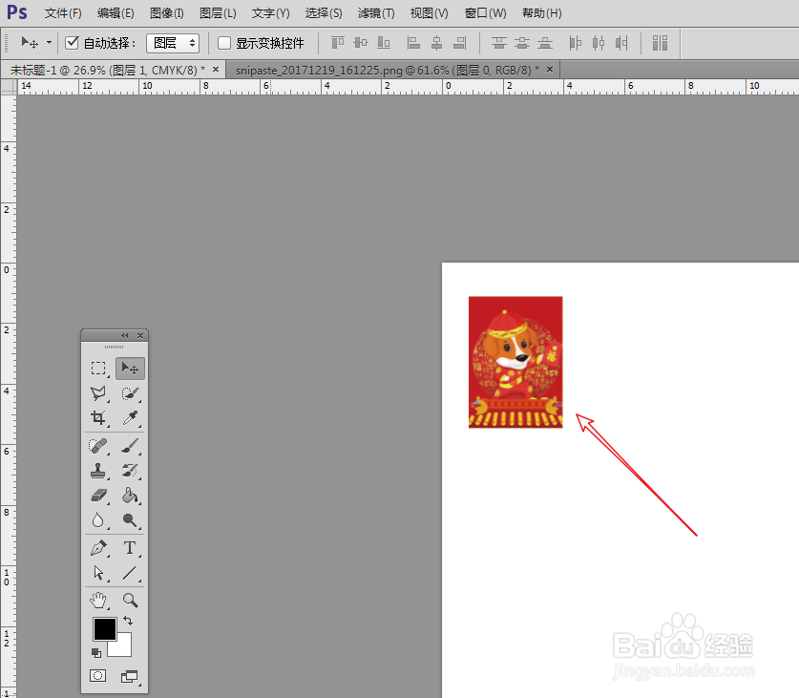Select the Move tool in toolbox
This screenshot has width=799, height=698.
(x=130, y=369)
